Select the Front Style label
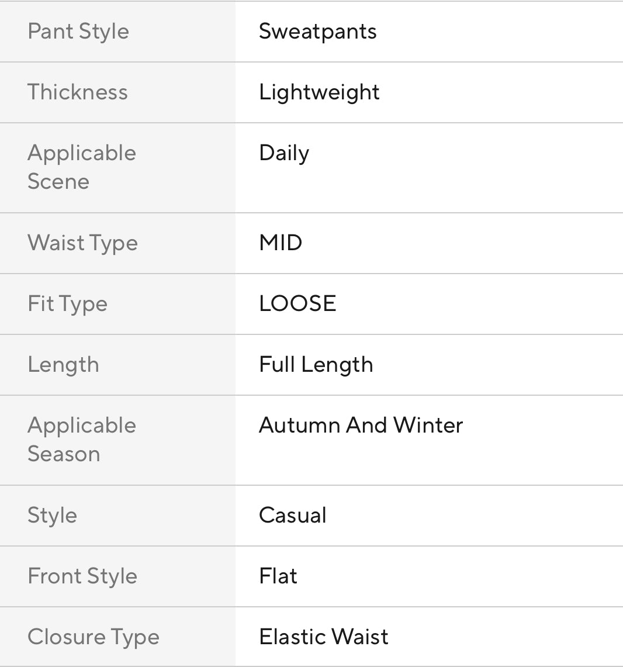The image size is (623, 667). tap(82, 576)
